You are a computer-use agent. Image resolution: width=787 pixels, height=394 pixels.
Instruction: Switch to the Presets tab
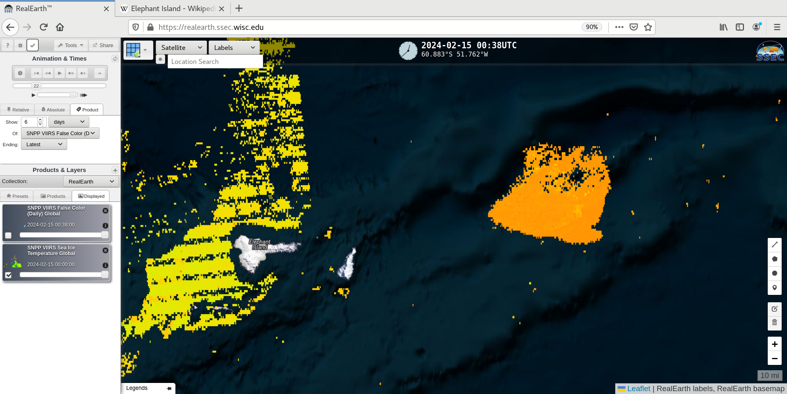pyautogui.click(x=17, y=196)
